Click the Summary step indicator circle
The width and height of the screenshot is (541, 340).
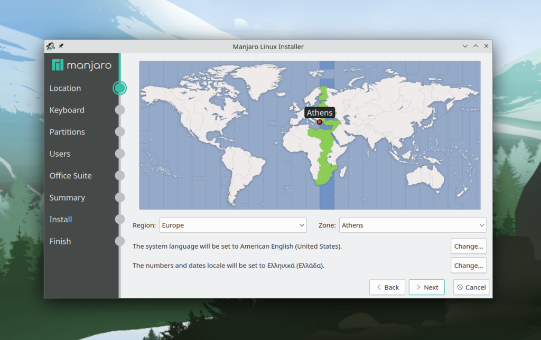(x=119, y=197)
